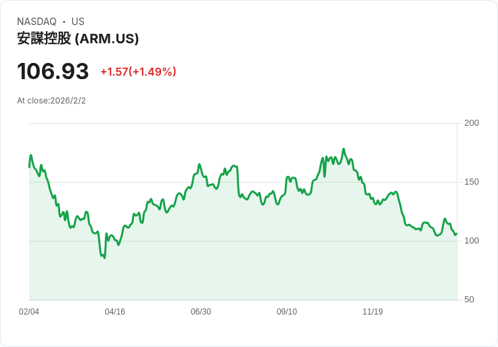
Task: Select the 06/30 date on x-axis
Action: (x=201, y=312)
